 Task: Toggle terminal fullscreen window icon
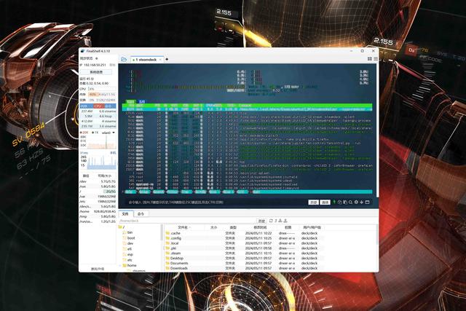click(x=367, y=202)
